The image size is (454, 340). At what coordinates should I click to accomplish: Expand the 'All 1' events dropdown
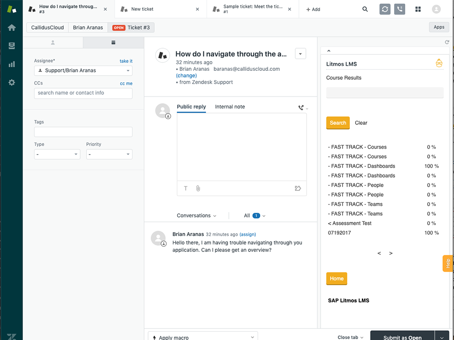click(x=255, y=216)
